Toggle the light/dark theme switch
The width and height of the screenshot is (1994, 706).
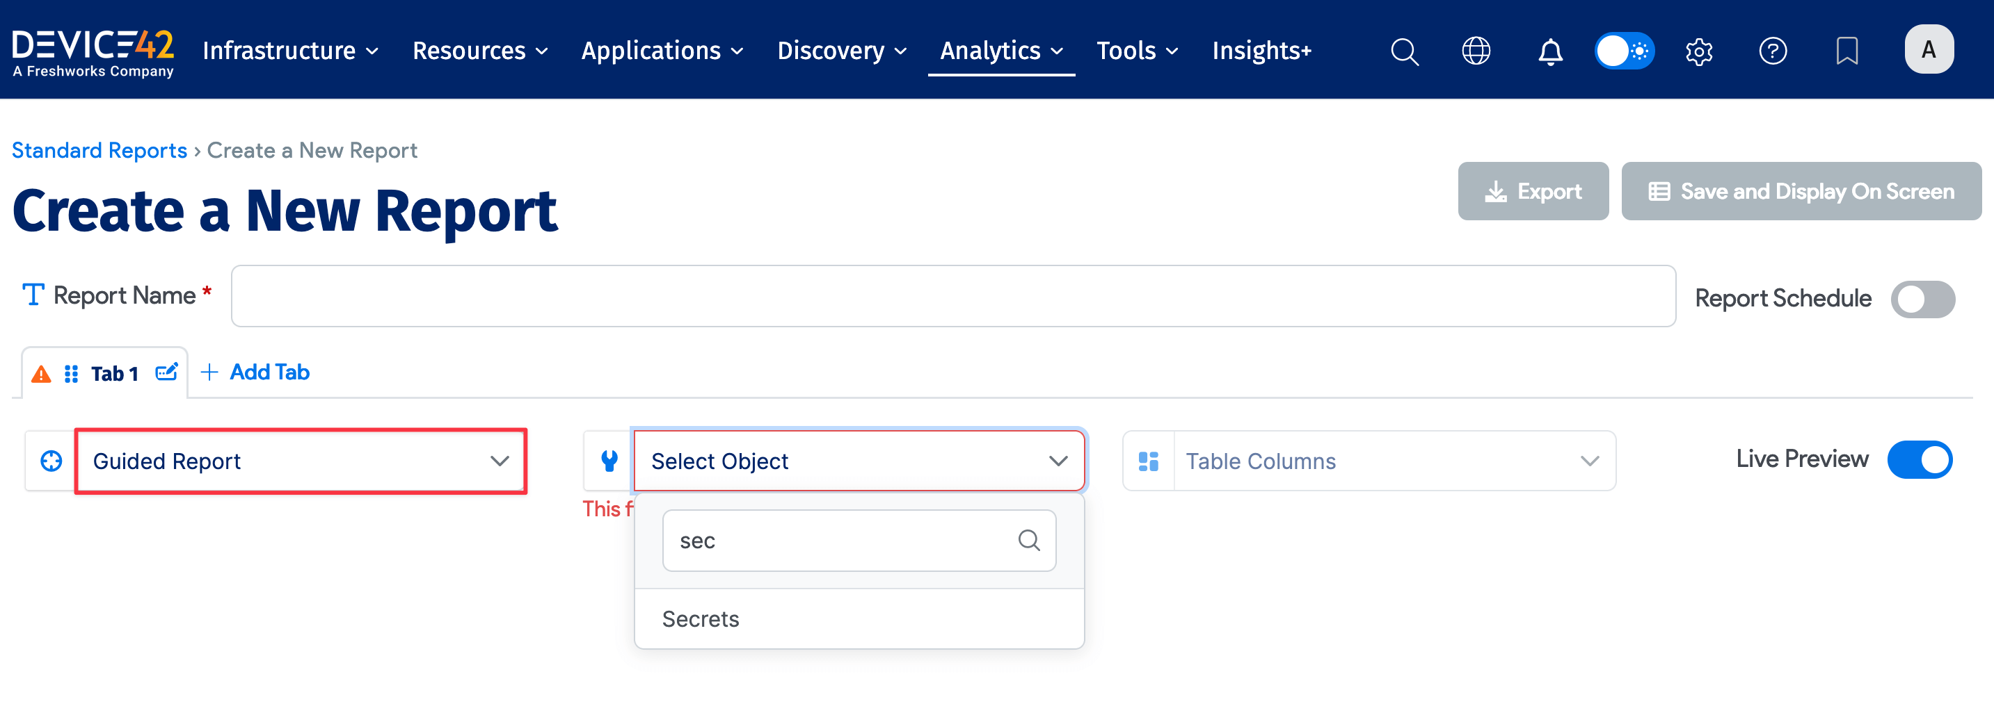pos(1624,51)
